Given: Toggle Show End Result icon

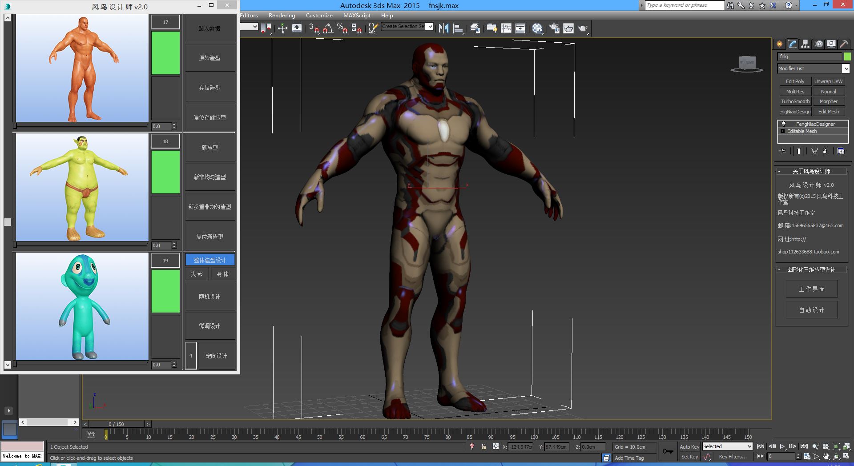Looking at the screenshot, I should click(x=799, y=151).
